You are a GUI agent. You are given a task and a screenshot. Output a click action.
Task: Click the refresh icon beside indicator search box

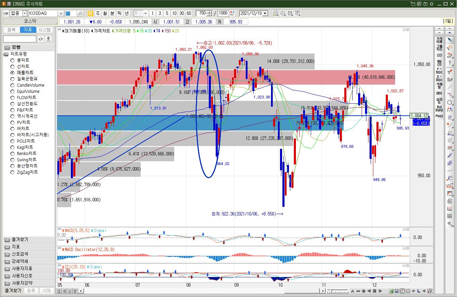pos(41,39)
